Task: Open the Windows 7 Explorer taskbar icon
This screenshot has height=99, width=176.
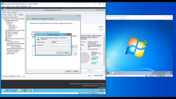Action: point(113,73)
